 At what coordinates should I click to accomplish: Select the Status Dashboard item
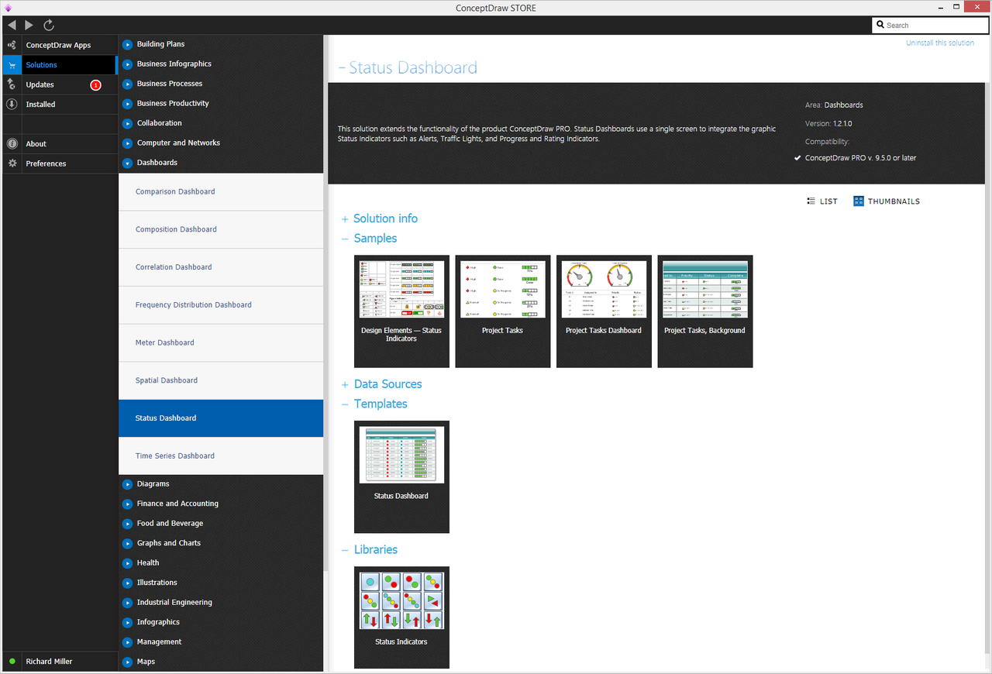(x=221, y=418)
